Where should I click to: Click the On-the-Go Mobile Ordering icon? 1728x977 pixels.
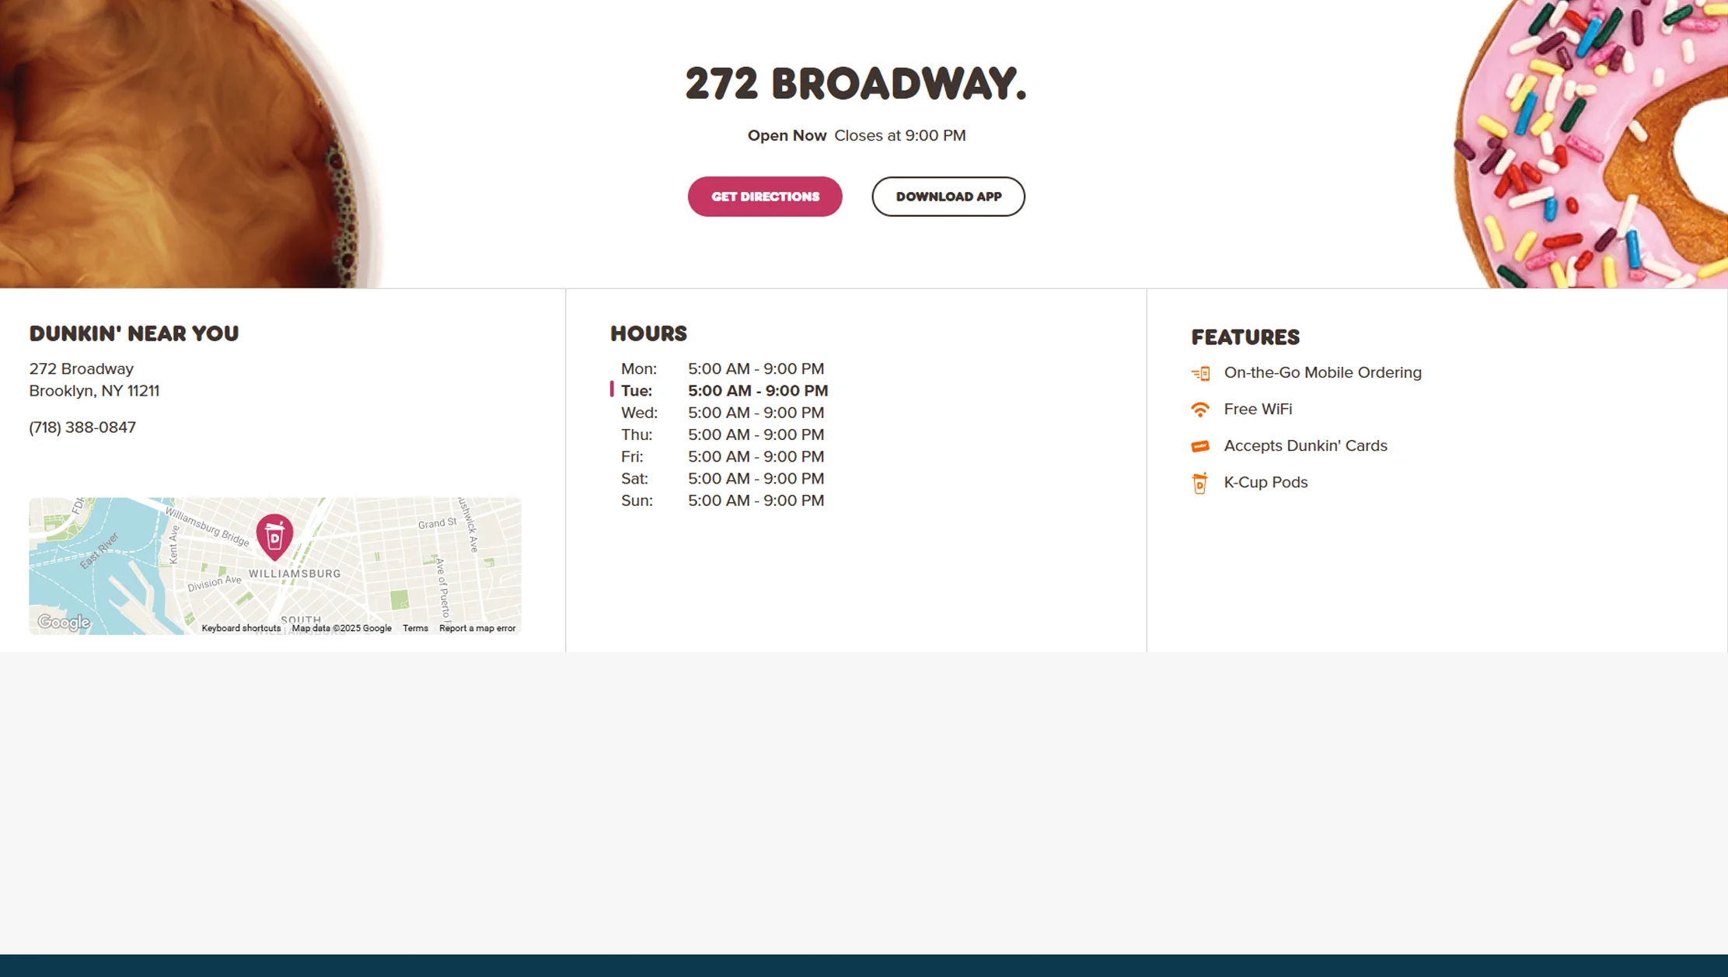point(1200,373)
